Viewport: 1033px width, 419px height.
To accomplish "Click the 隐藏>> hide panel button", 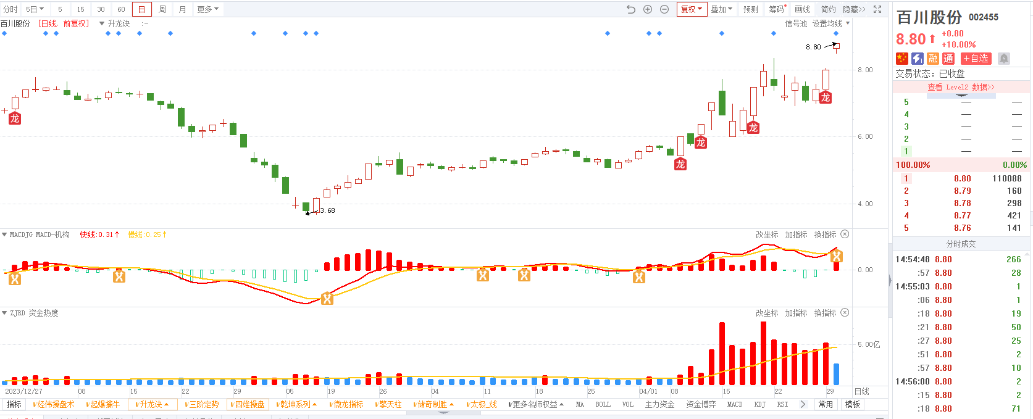I will pyautogui.click(x=854, y=9).
